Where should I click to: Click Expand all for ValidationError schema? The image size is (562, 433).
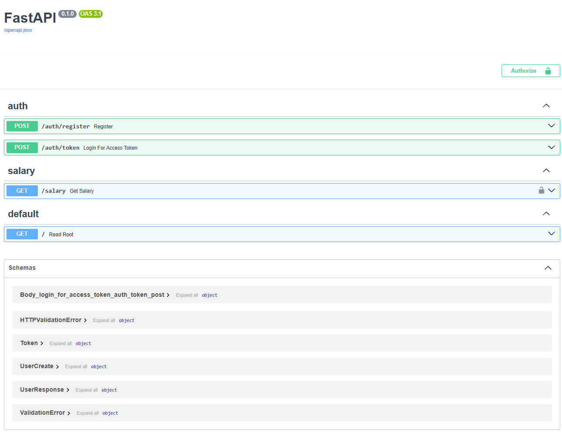88,413
